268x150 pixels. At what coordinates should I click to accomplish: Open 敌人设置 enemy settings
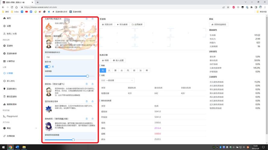click(118, 60)
